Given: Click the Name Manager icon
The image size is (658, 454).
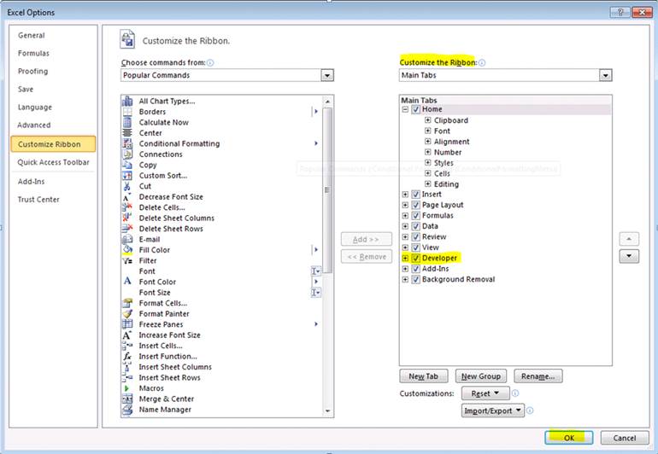Looking at the screenshot, I should 127,410.
